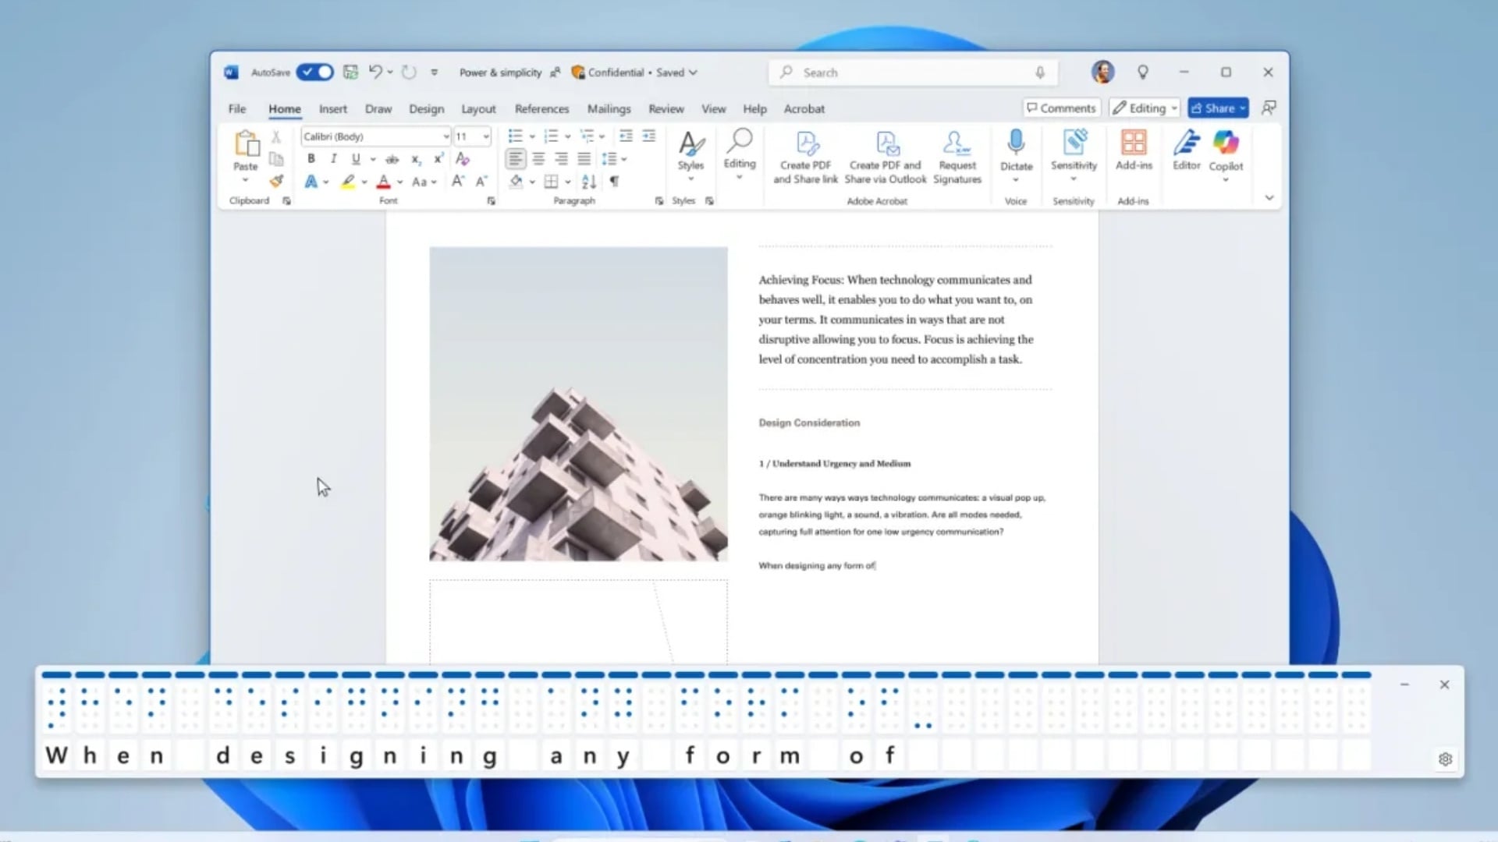Screen dimensions: 1498x842
Task: Switch to the References tab
Action: (x=541, y=109)
